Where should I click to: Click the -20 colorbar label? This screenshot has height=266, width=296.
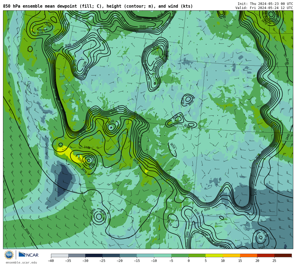point(119,261)
